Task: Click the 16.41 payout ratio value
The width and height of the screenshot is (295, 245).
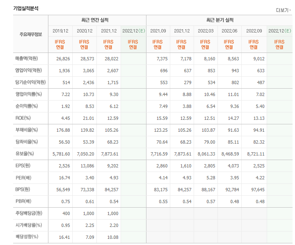Action: 64,237
